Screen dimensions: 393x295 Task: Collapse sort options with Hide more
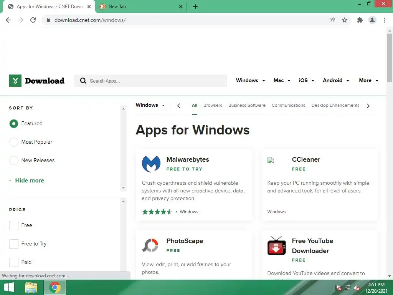coord(26,181)
